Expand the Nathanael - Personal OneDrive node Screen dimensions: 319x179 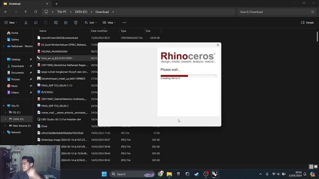[x=3, y=46]
